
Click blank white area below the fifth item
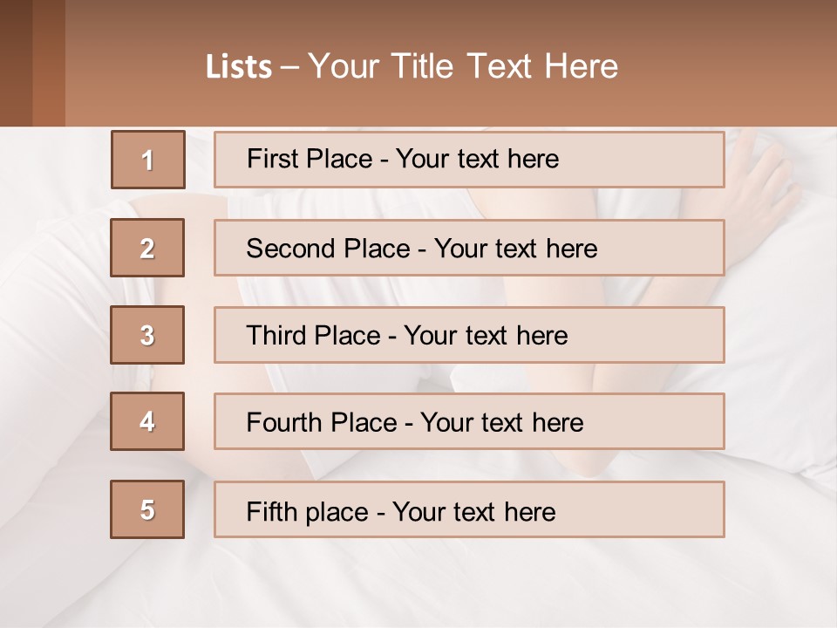(418, 584)
